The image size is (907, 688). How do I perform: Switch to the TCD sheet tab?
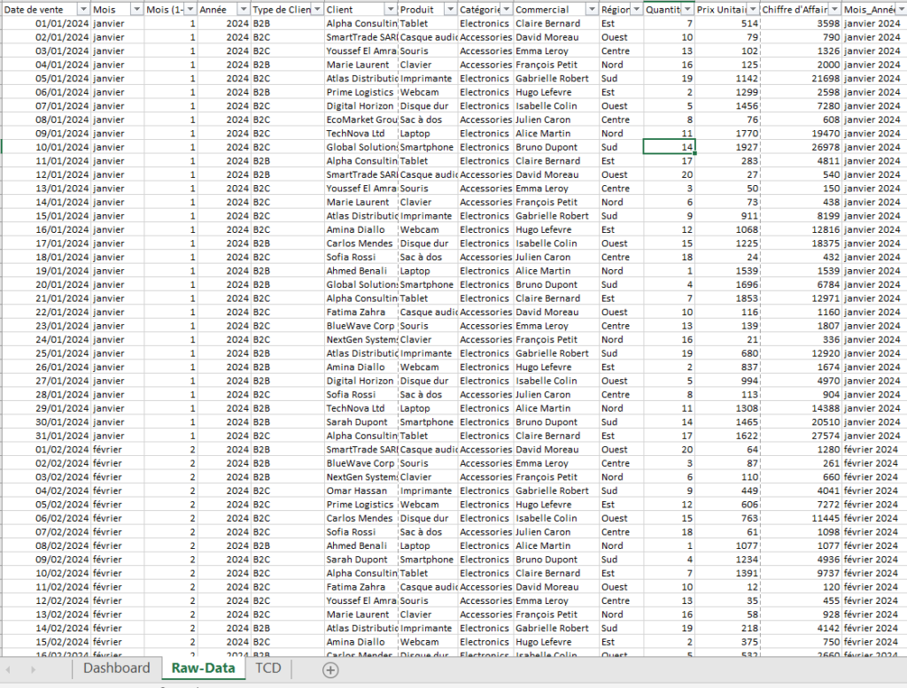tap(267, 669)
